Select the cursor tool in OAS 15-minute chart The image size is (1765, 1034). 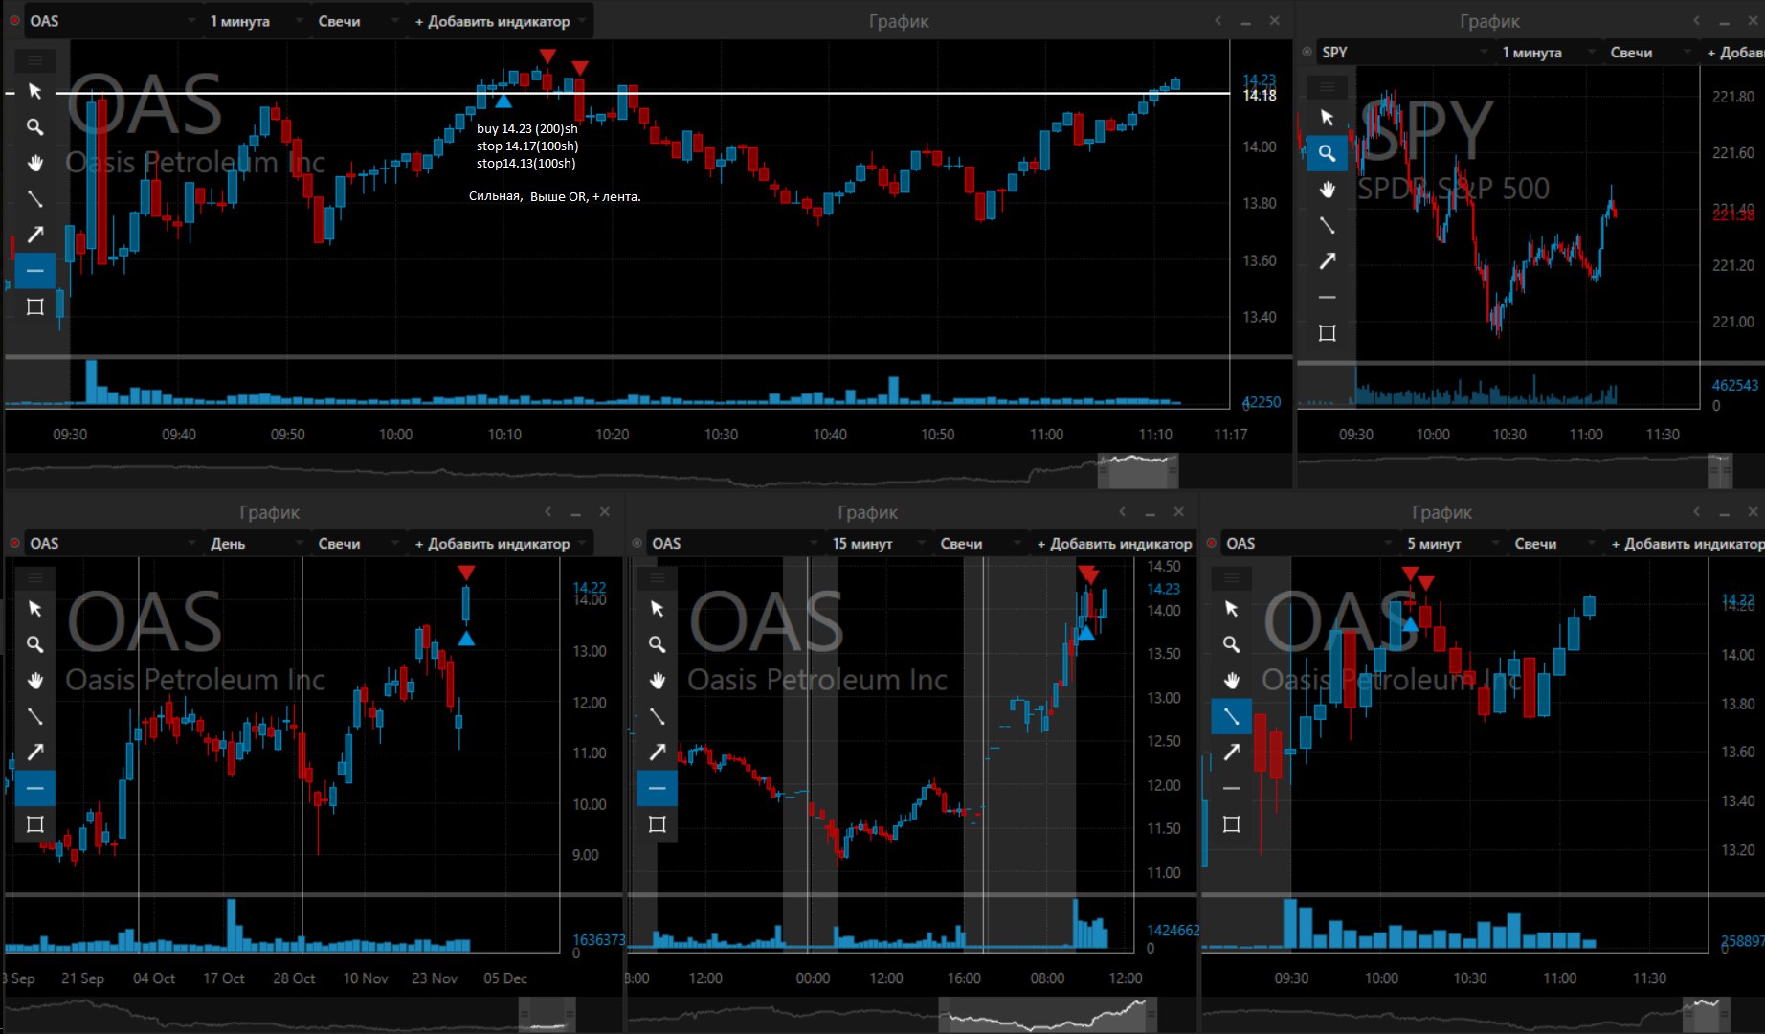pos(658,609)
